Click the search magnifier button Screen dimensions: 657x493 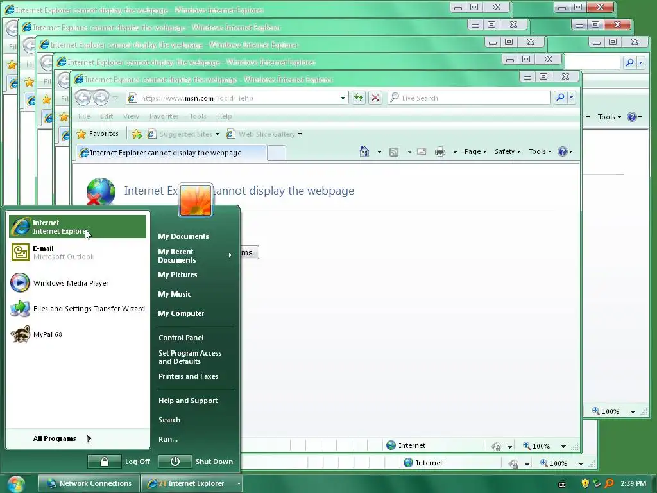(560, 98)
